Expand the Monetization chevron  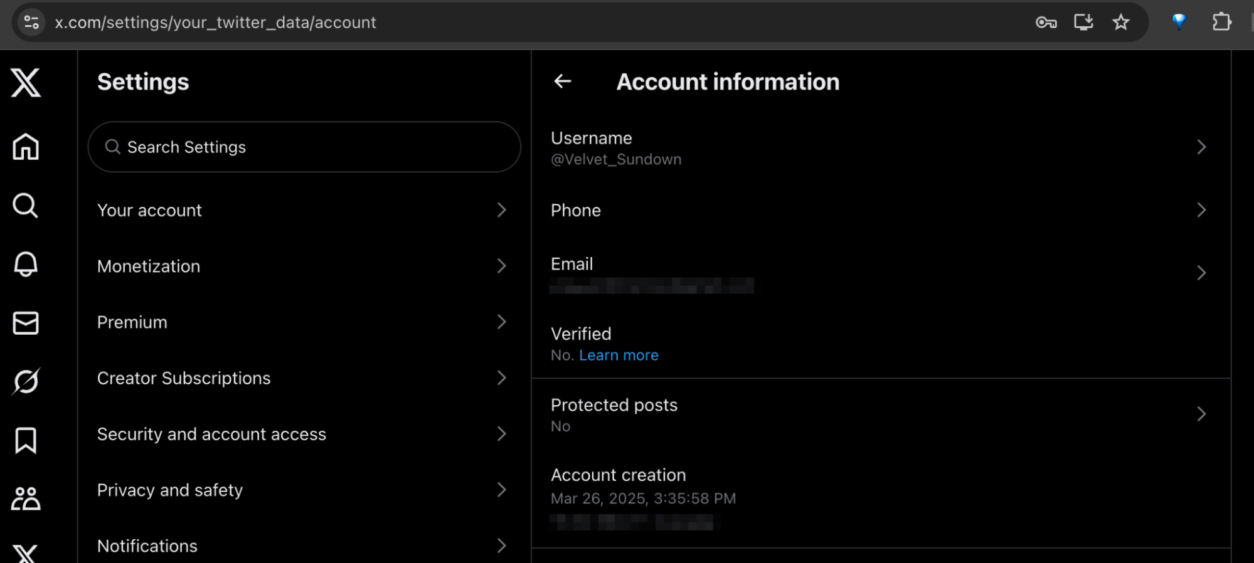click(x=501, y=266)
